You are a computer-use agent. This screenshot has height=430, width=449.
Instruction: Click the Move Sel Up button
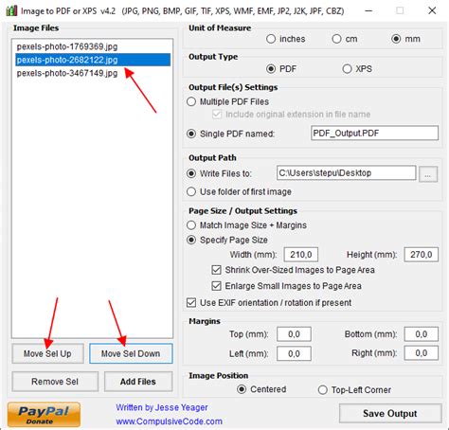coord(48,353)
